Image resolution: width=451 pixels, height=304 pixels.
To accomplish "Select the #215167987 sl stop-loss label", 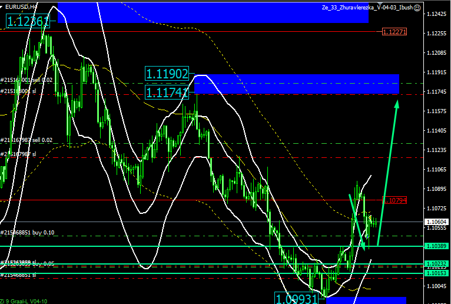I will pos(18,154).
